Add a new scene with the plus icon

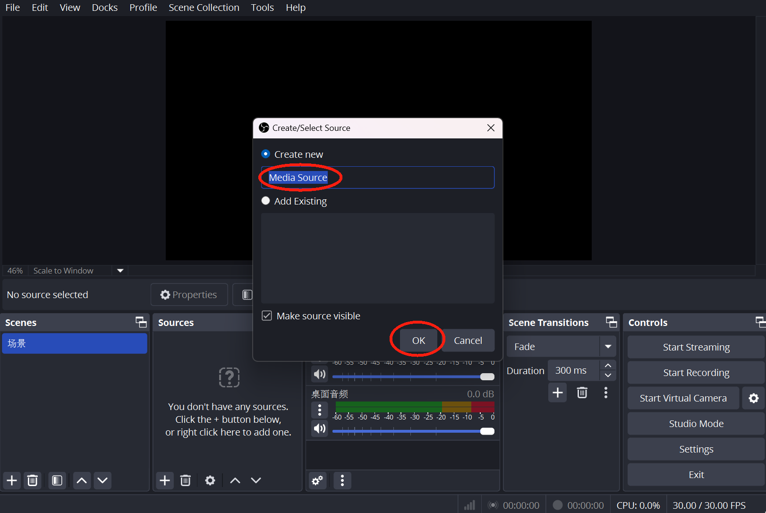(x=11, y=480)
